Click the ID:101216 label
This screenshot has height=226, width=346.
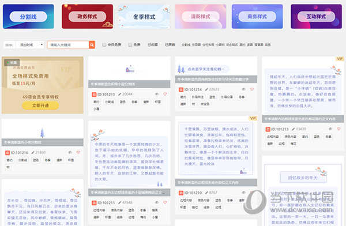(x=20, y=153)
